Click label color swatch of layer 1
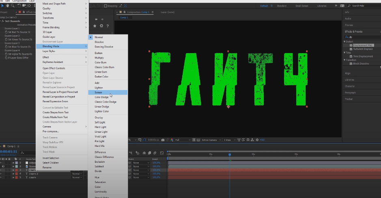Viewport: 381px width, 198px height. point(17,163)
